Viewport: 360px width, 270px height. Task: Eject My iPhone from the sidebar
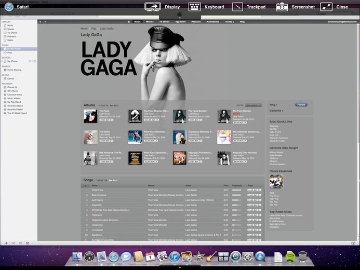click(35, 61)
